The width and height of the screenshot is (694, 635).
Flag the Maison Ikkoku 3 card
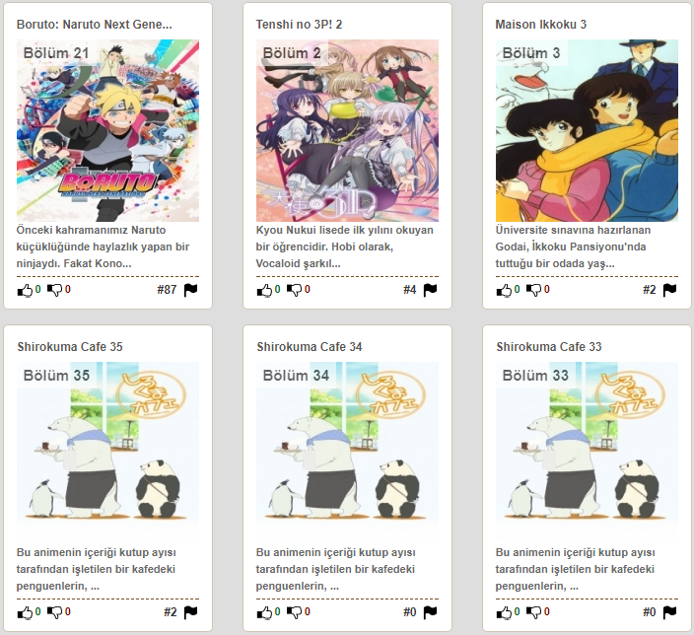point(669,290)
